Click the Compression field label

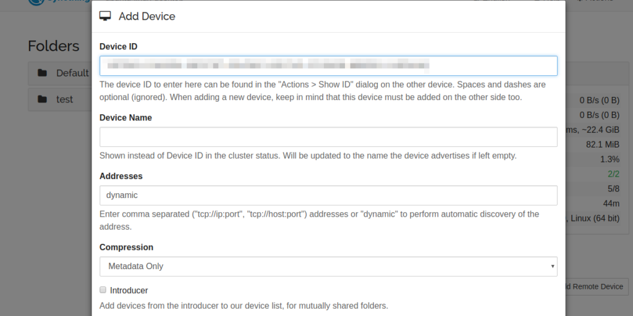[126, 247]
